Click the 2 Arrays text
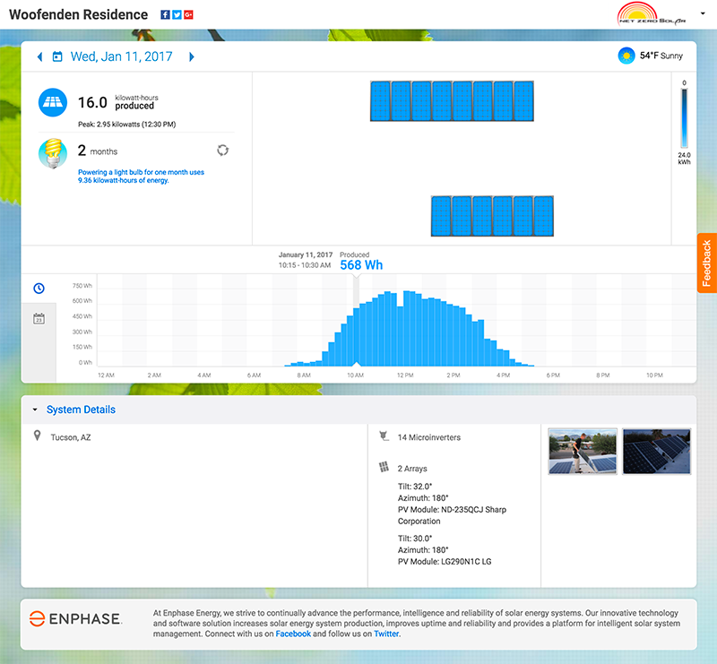The width and height of the screenshot is (717, 664). pyautogui.click(x=412, y=469)
